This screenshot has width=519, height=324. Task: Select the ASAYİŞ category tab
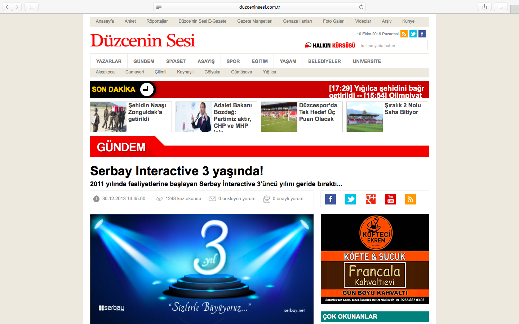click(x=206, y=61)
